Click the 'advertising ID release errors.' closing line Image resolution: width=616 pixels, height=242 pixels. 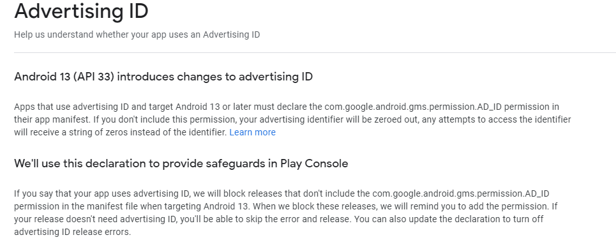coord(72,232)
